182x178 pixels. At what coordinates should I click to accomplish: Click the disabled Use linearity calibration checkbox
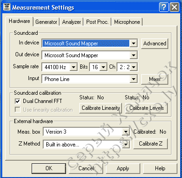pyautogui.click(x=17, y=110)
